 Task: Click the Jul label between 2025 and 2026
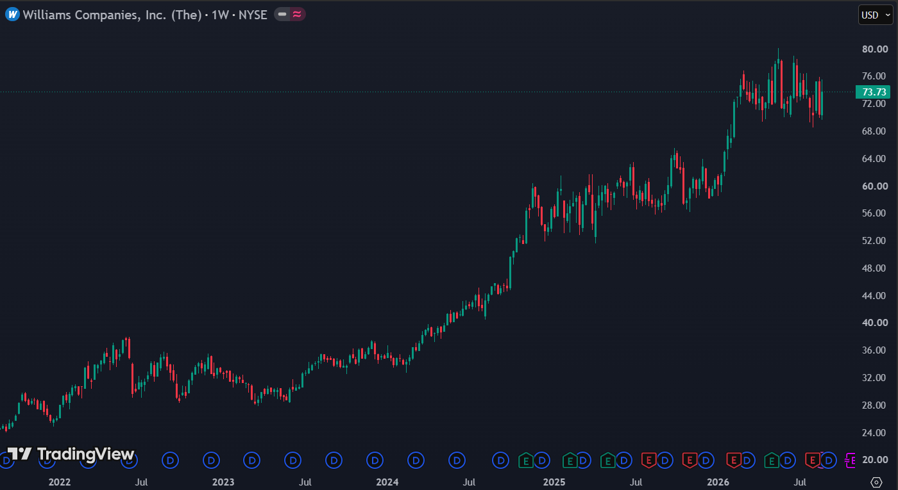(636, 482)
